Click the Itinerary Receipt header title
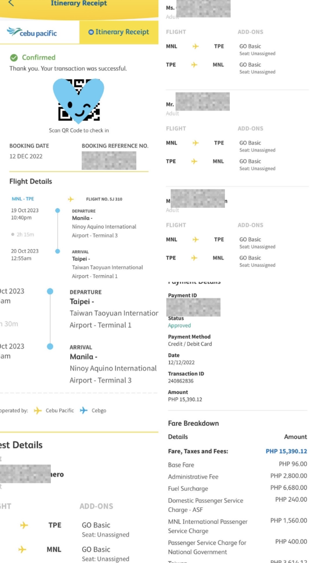This screenshot has width=317, height=563. pyautogui.click(x=79, y=3)
